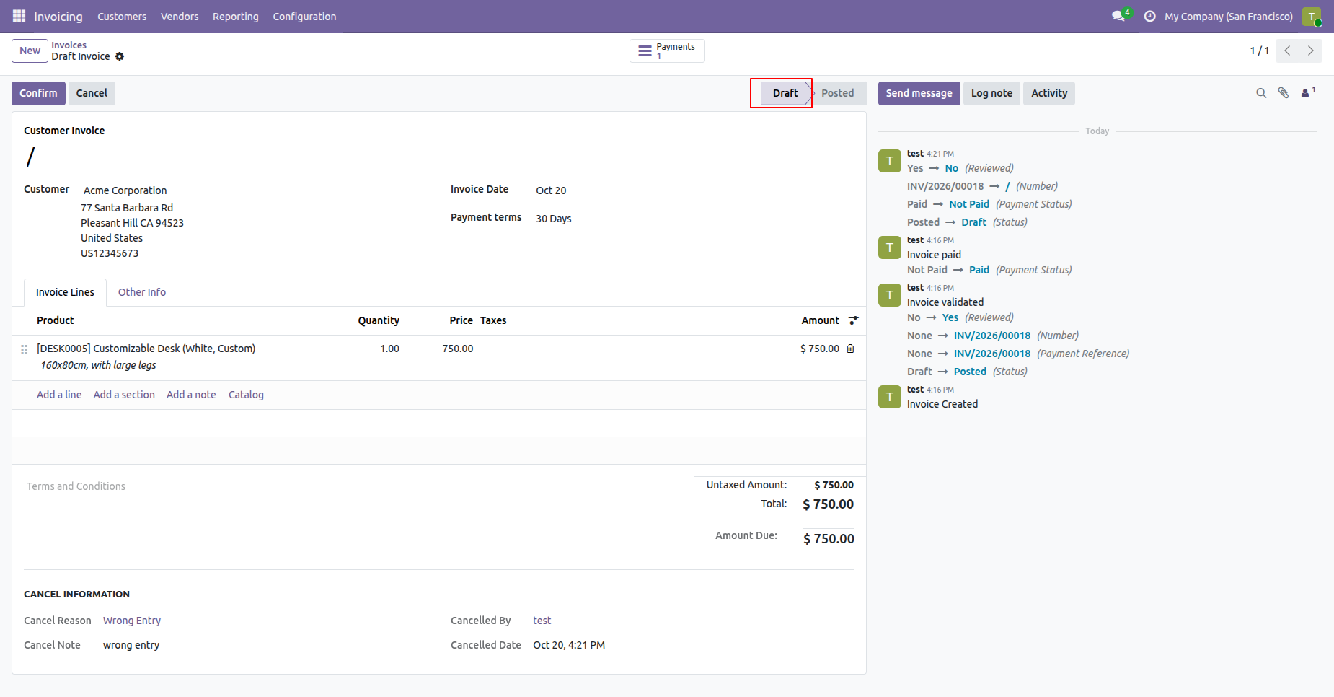This screenshot has height=697, width=1334.
Task: Create a New invoice
Action: [x=30, y=51]
